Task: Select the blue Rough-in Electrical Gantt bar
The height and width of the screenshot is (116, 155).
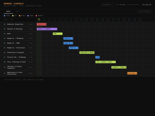Action: click(x=74, y=48)
